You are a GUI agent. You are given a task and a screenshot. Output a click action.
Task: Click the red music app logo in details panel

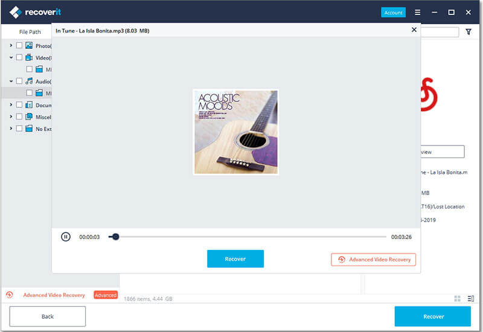click(x=429, y=95)
